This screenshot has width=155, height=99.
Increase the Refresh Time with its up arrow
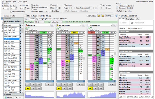tap(25, 7)
